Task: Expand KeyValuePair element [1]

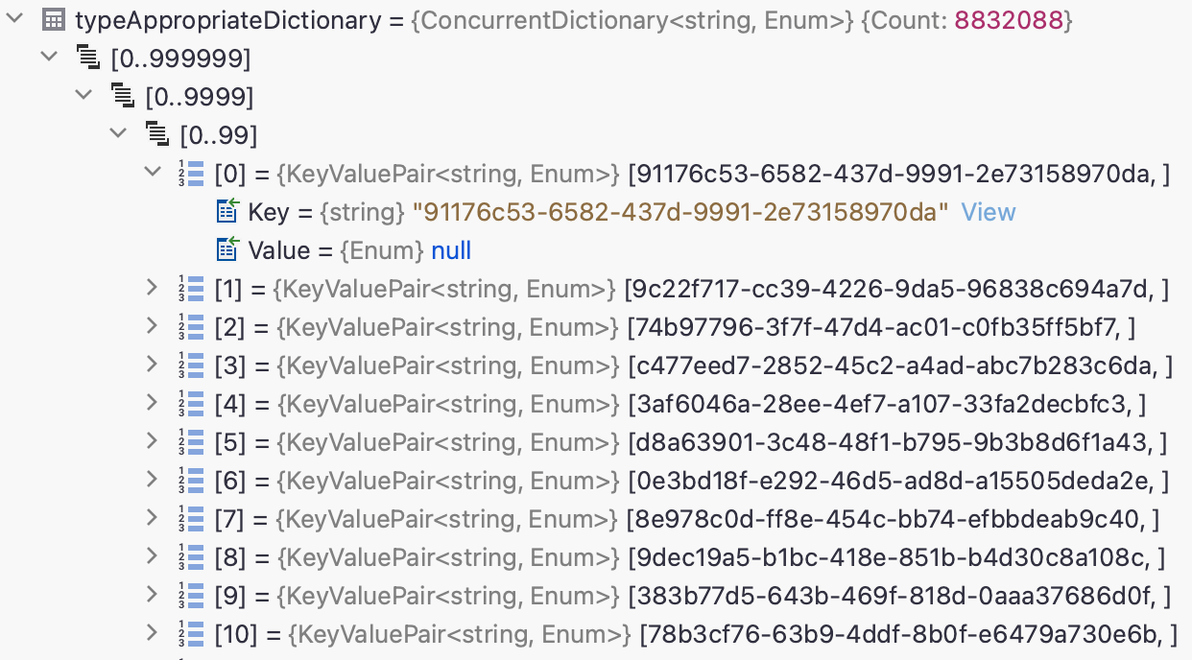Action: point(154,288)
